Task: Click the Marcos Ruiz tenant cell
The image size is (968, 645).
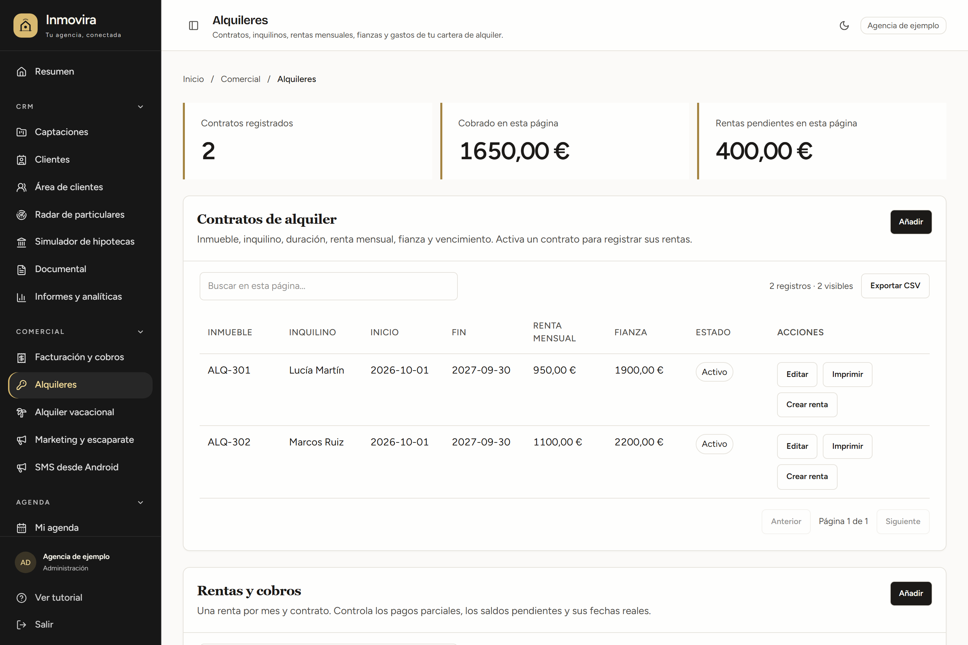Action: point(316,442)
